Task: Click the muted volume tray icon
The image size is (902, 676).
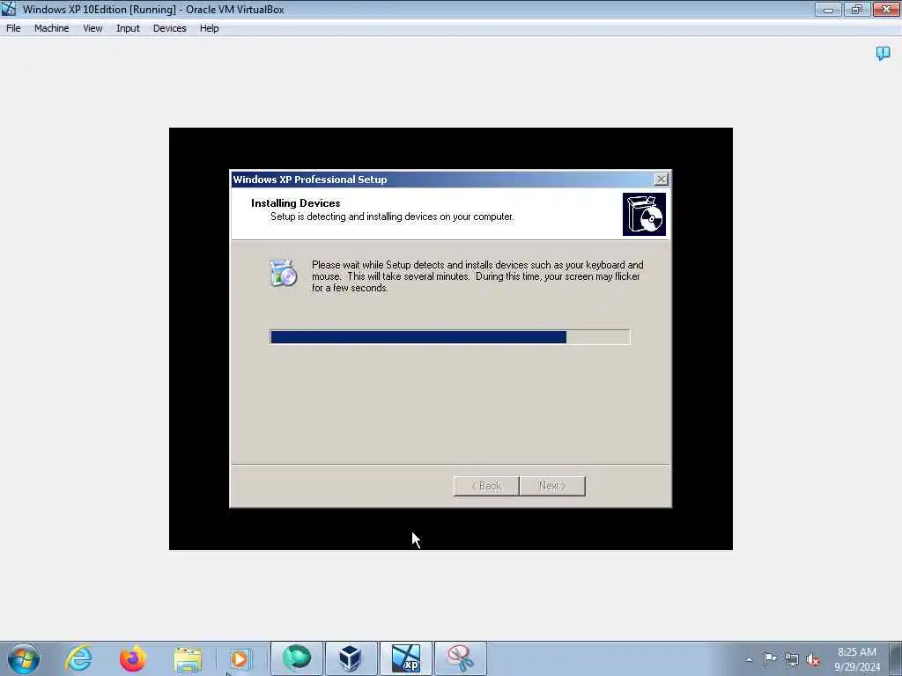Action: coord(813,660)
